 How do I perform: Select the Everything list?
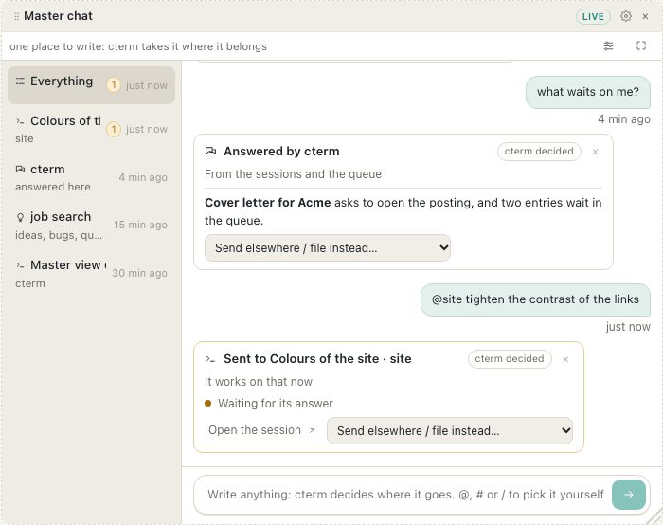(91, 85)
